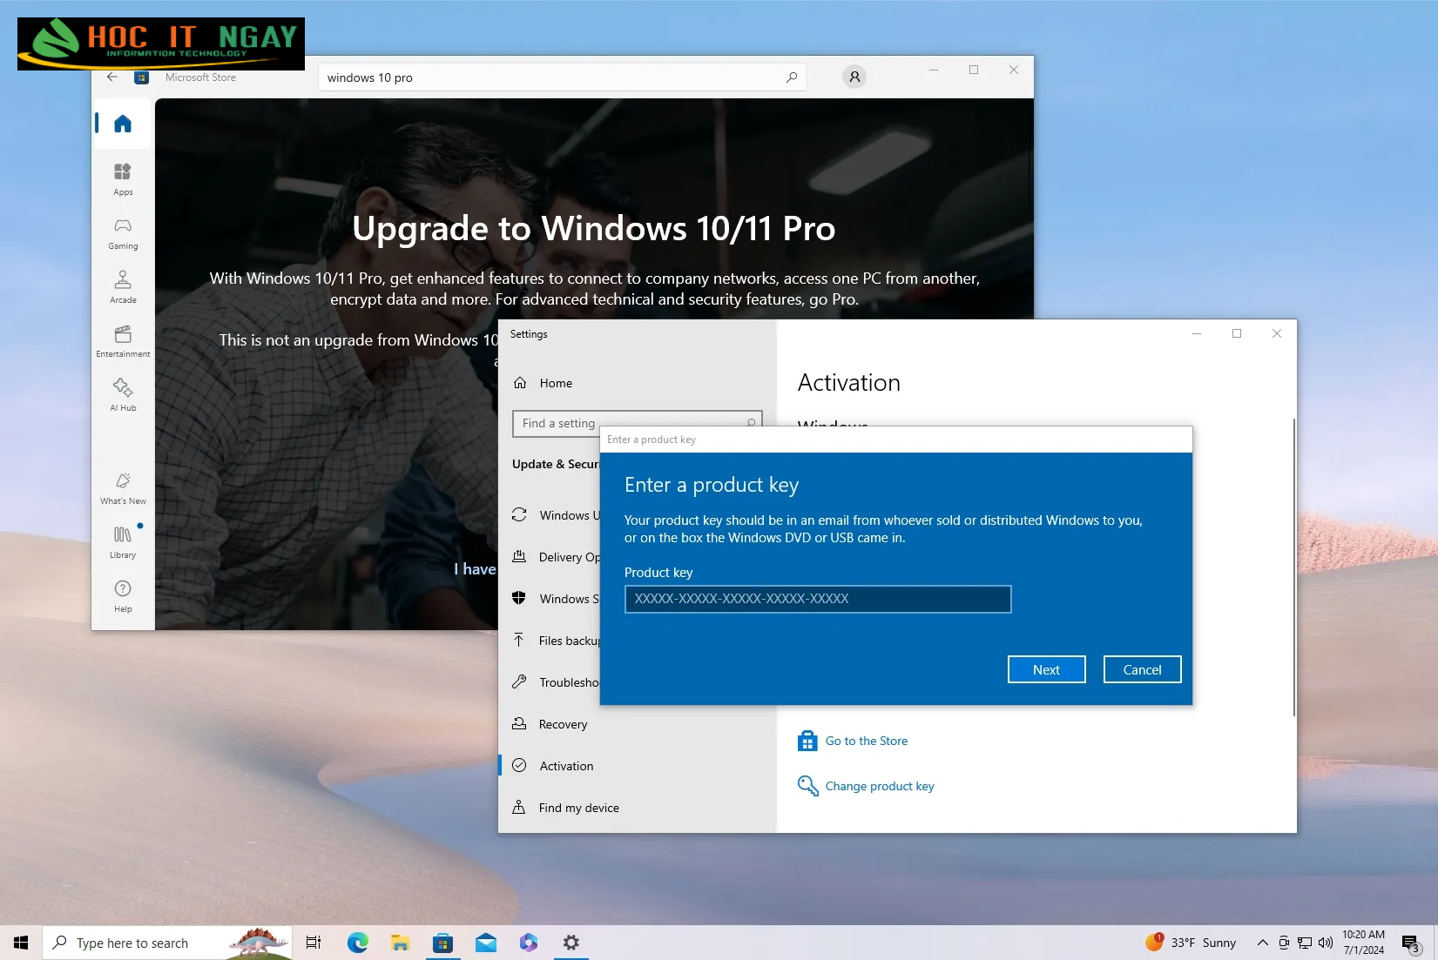Open Windows Security settings page
This screenshot has width=1438, height=960.
pos(557,599)
